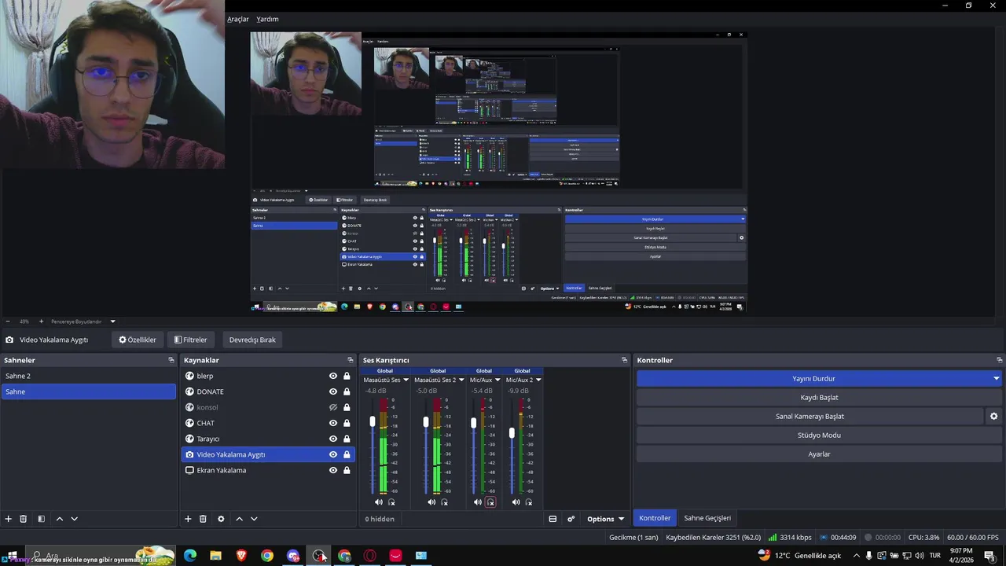Remove selected source with Kaynaklar trash icon

[x=203, y=519]
